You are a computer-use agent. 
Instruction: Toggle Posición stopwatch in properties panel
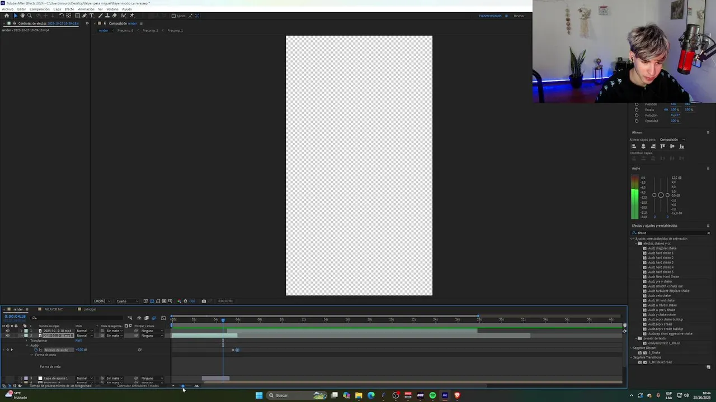tap(637, 104)
